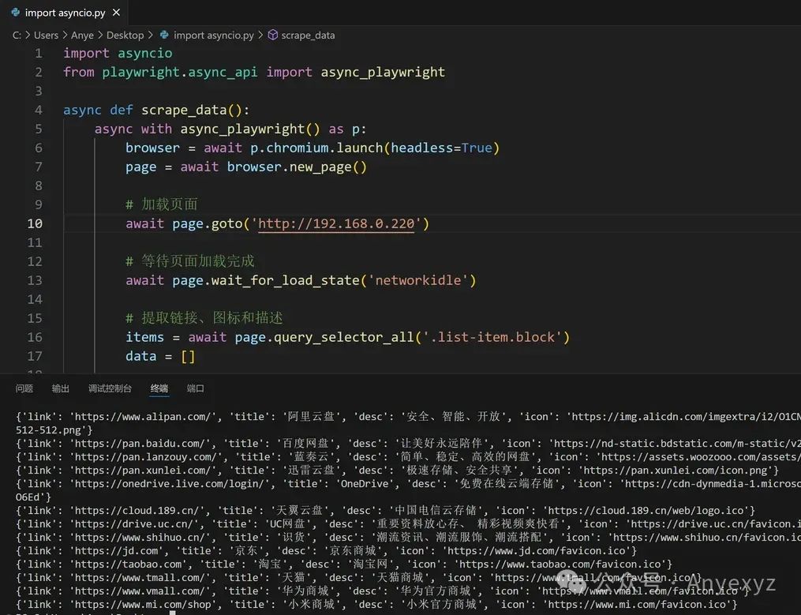Viewport: 801px width, 615px height.
Task: Click the 'scrape_data' function name definition
Action: [x=184, y=110]
